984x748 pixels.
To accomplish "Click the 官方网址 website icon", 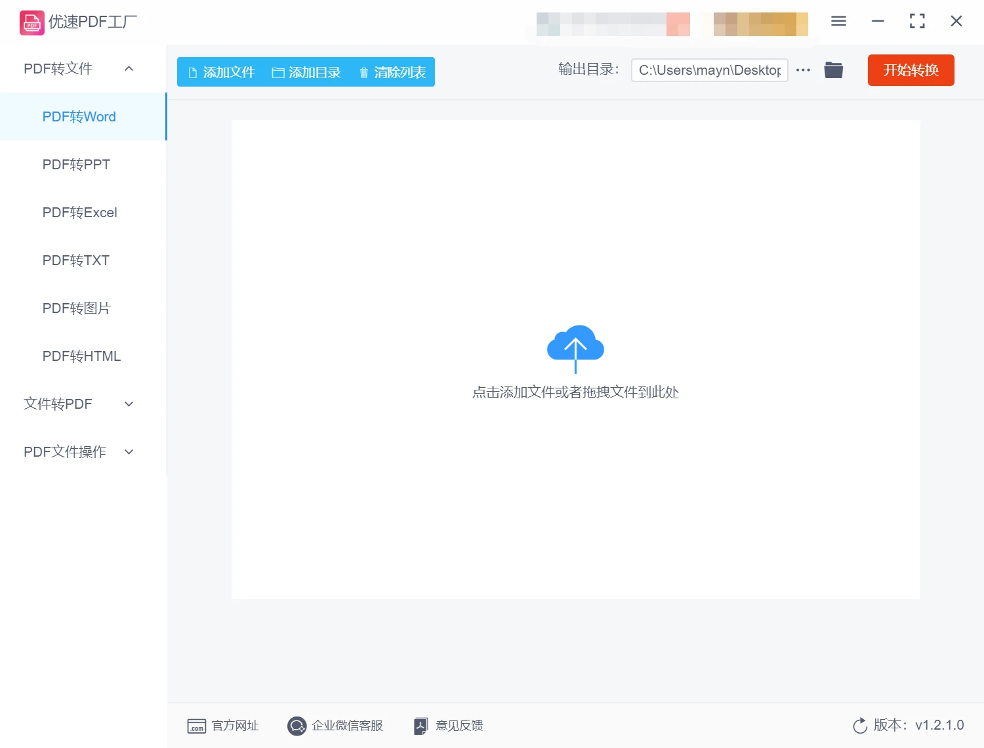I will pos(197,726).
